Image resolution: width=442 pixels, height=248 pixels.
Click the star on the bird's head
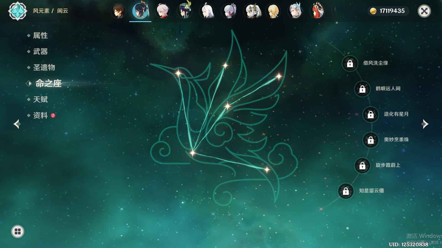[178, 73]
